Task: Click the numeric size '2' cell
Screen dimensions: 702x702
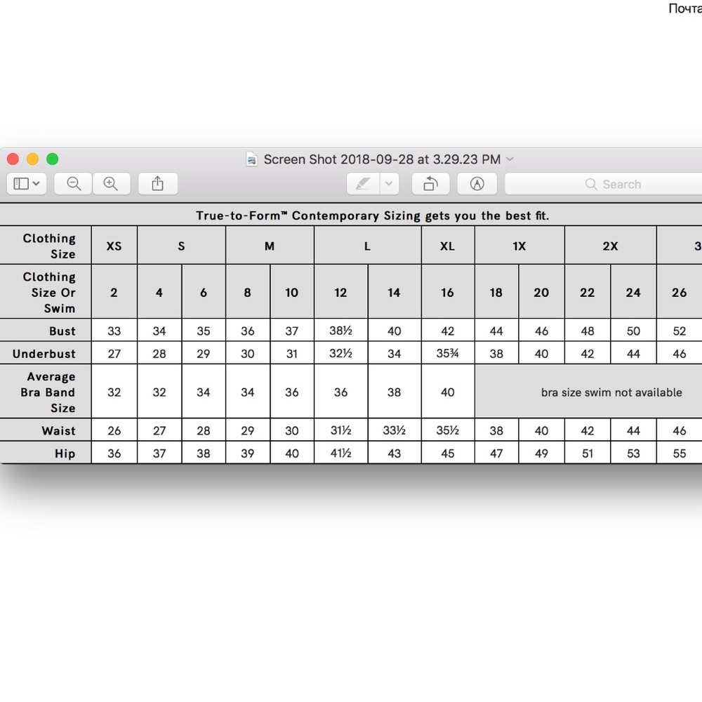Action: pyautogui.click(x=114, y=292)
